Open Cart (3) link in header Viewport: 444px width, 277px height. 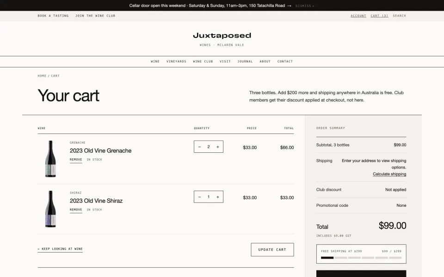379,16
